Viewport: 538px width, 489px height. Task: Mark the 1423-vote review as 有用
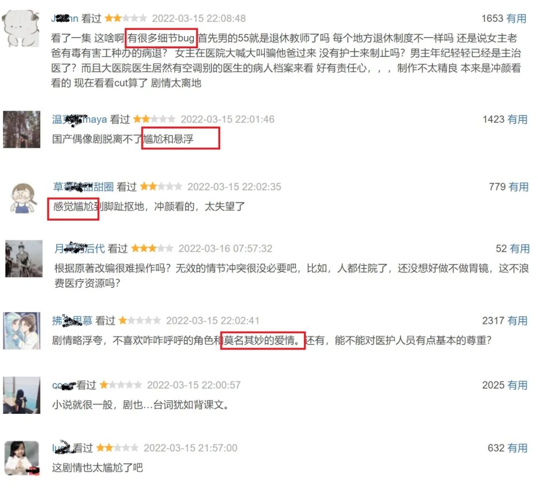click(x=517, y=120)
